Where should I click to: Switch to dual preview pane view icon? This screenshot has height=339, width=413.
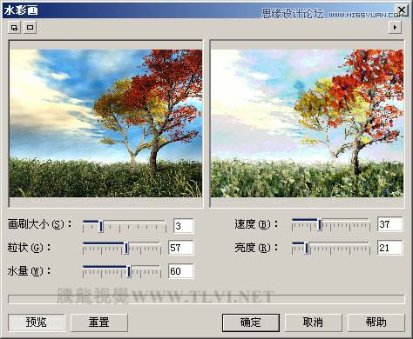pyautogui.click(x=14, y=28)
